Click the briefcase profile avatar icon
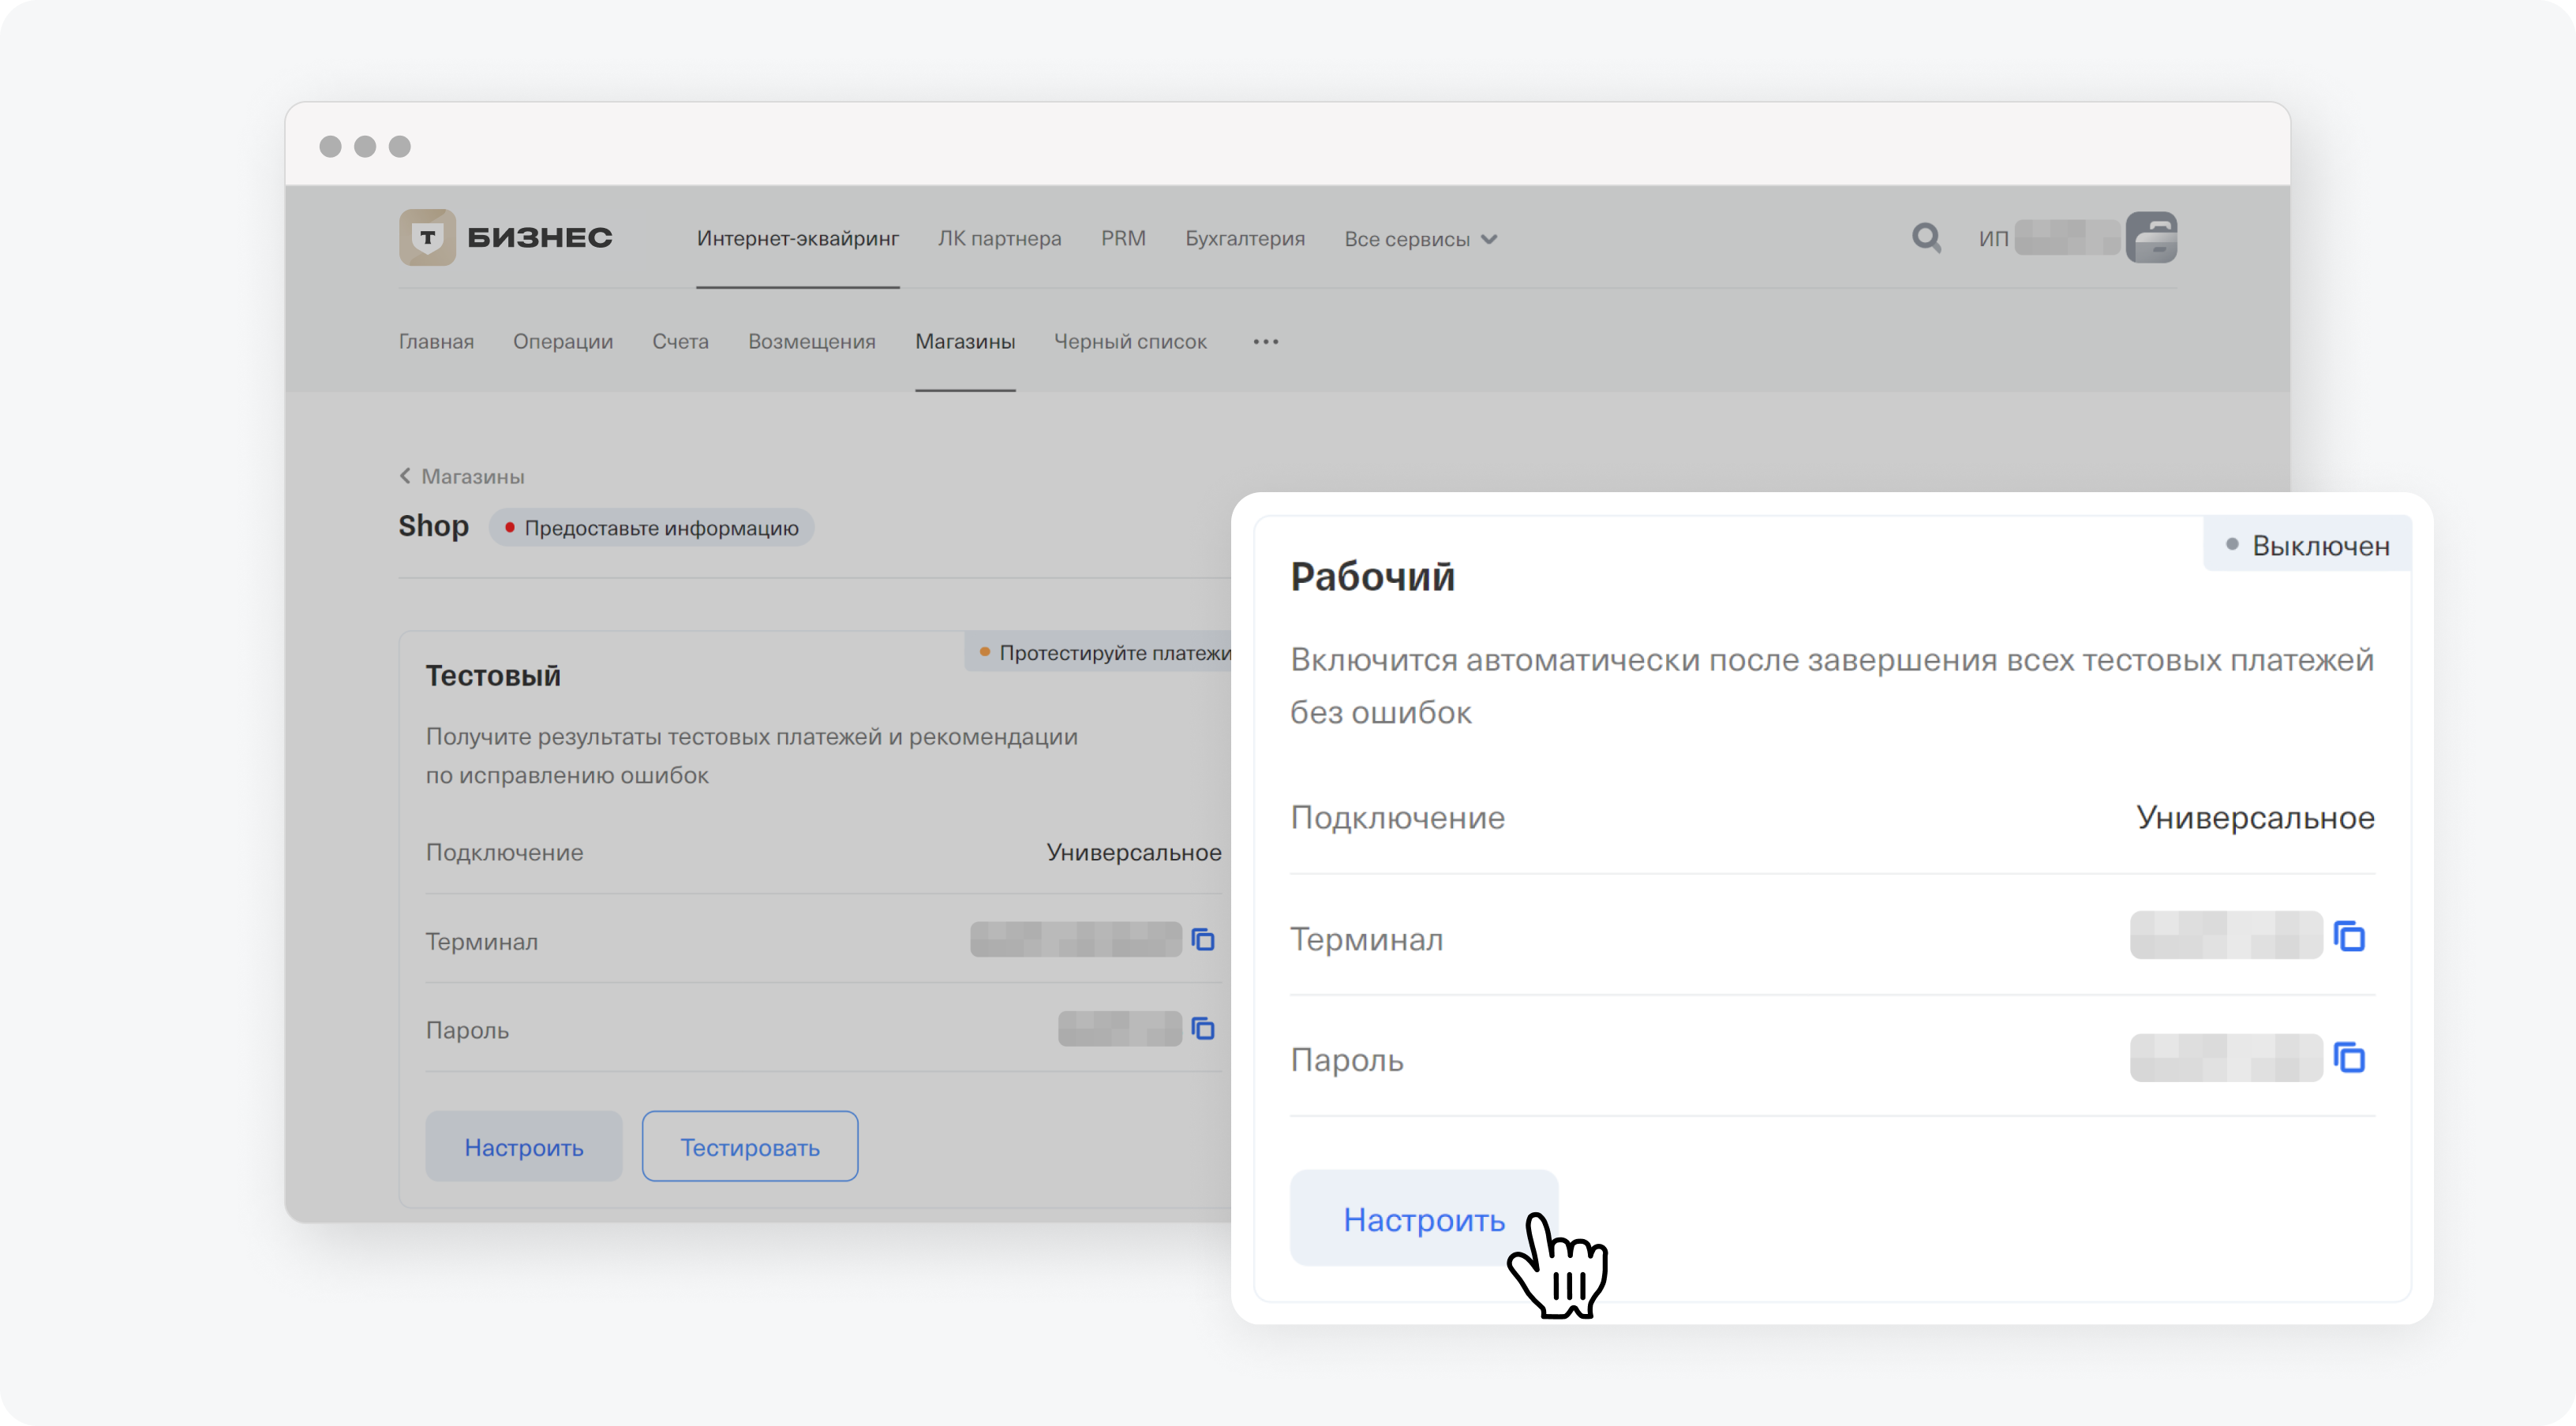The image size is (2576, 1426). coord(2151,238)
